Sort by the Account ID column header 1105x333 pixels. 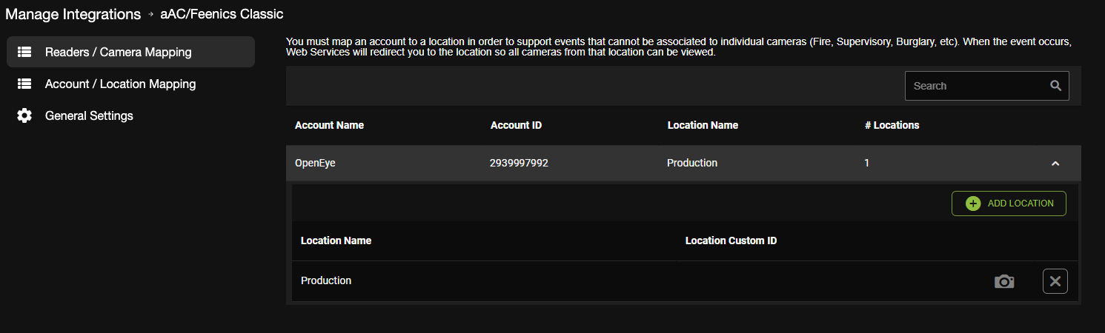click(516, 125)
